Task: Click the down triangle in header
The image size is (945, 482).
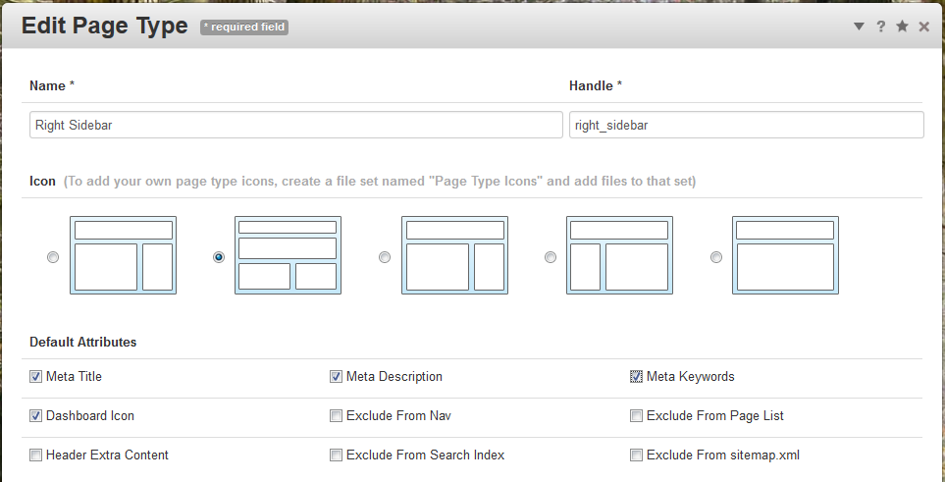Action: point(859,27)
